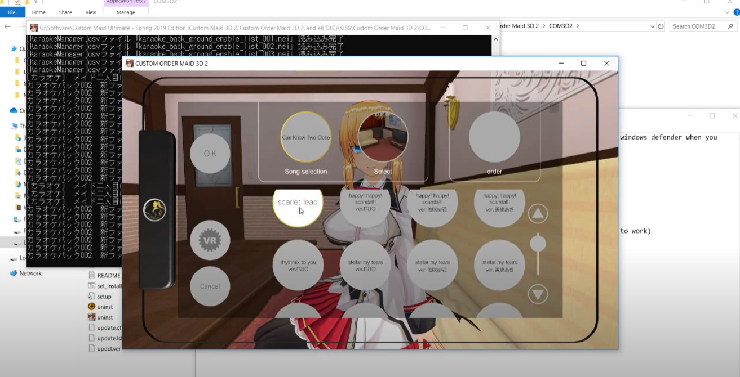Click the OneDrive cloud icon in navigation pane
Viewport: 740px width, 377px height.
14,110
